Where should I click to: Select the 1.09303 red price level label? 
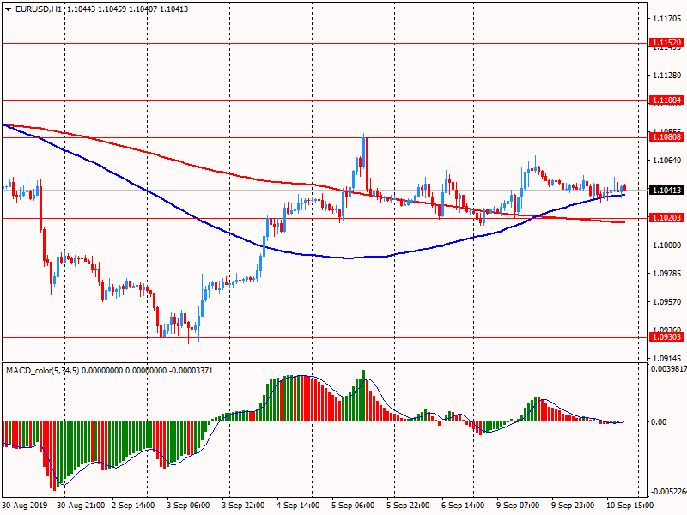(x=666, y=336)
